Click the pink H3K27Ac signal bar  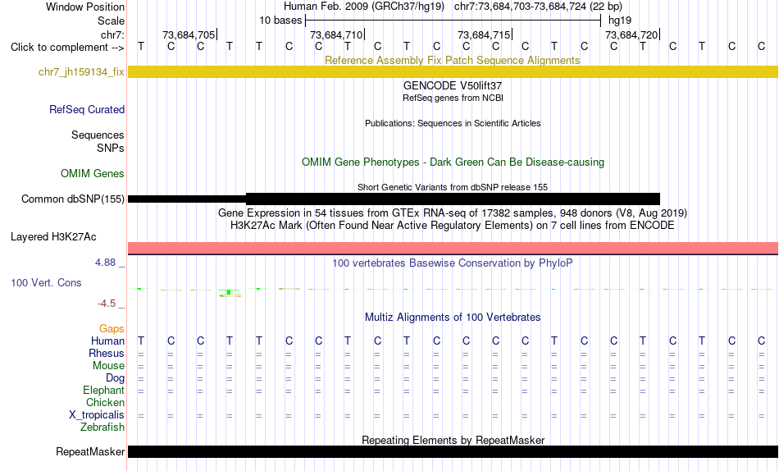tap(453, 248)
